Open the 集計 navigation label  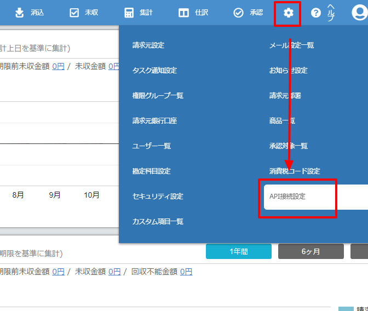(x=146, y=13)
